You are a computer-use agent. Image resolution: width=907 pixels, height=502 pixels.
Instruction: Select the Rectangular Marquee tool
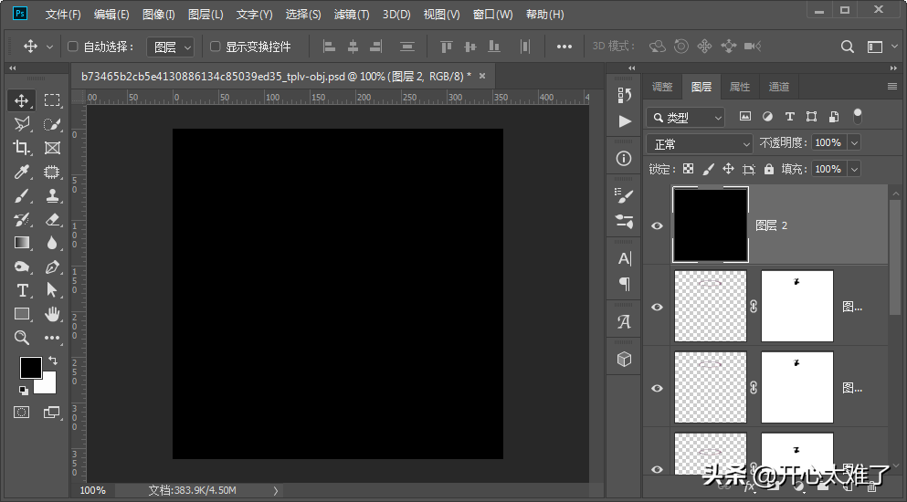[x=52, y=100]
